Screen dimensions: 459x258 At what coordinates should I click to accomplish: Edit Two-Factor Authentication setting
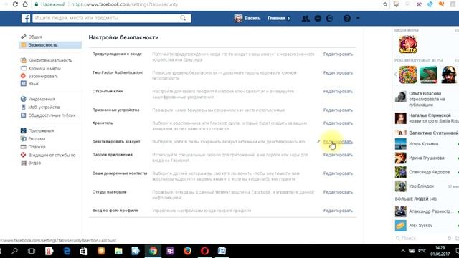pos(338,73)
